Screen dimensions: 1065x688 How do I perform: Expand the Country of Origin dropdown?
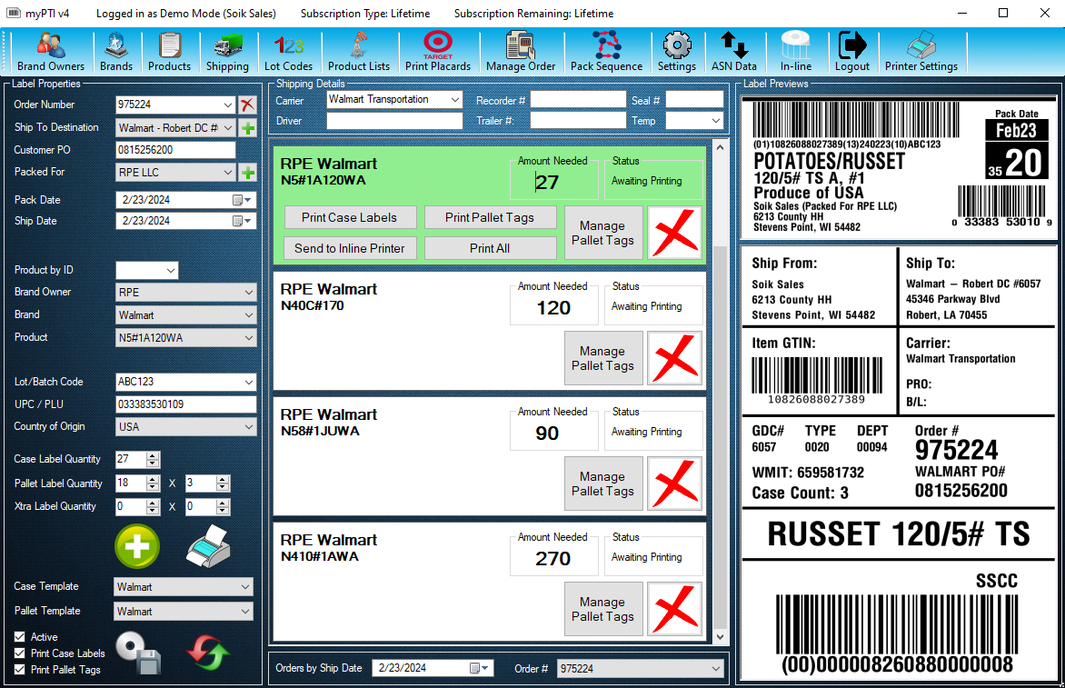(x=249, y=427)
